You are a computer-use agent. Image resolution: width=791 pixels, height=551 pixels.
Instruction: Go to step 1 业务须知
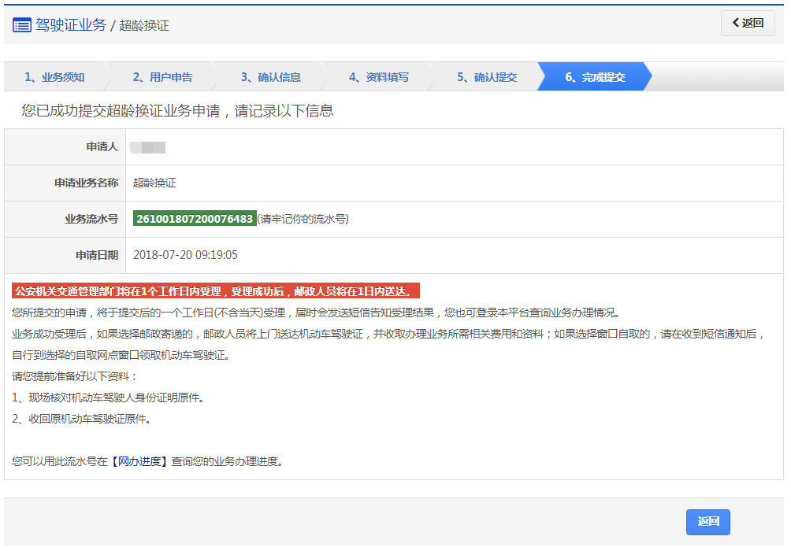pyautogui.click(x=54, y=77)
